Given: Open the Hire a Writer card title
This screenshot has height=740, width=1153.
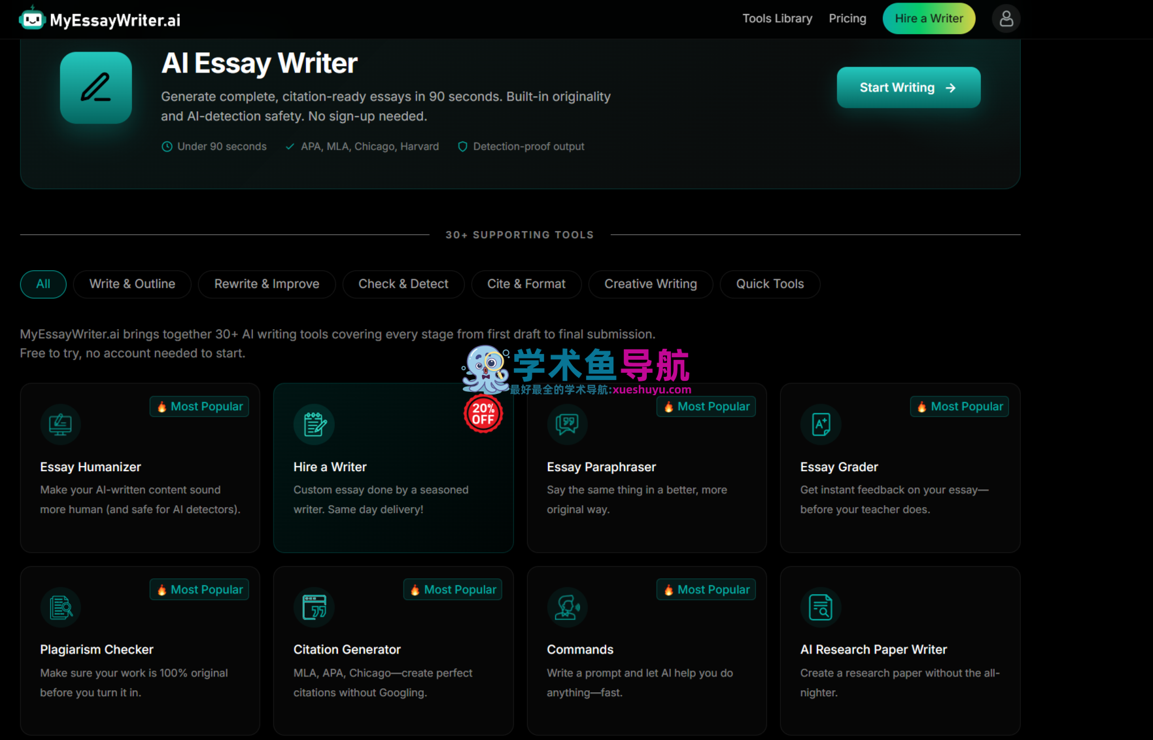Looking at the screenshot, I should click(x=330, y=467).
